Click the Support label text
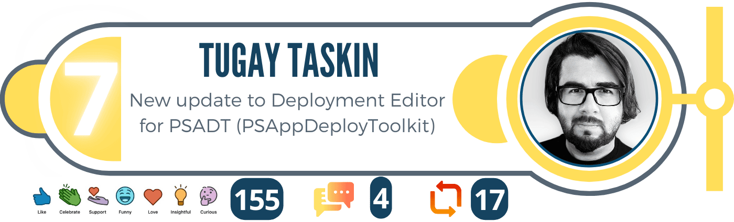This screenshot has width=734, height=222. (x=98, y=212)
